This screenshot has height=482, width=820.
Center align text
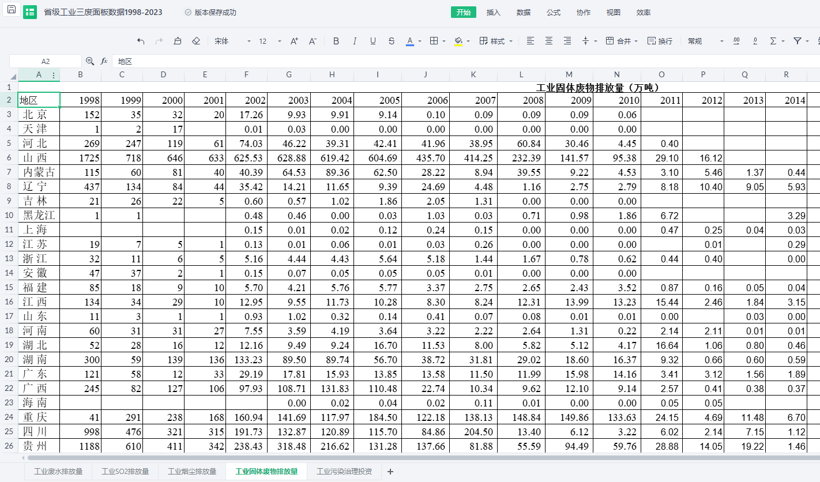coord(549,41)
